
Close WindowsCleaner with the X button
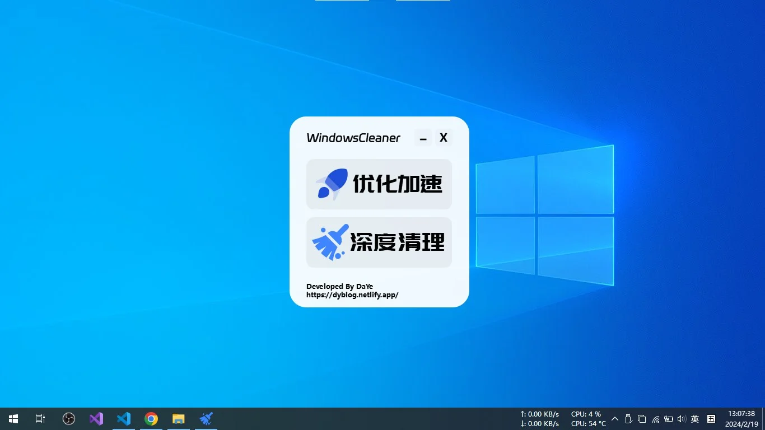pyautogui.click(x=444, y=138)
